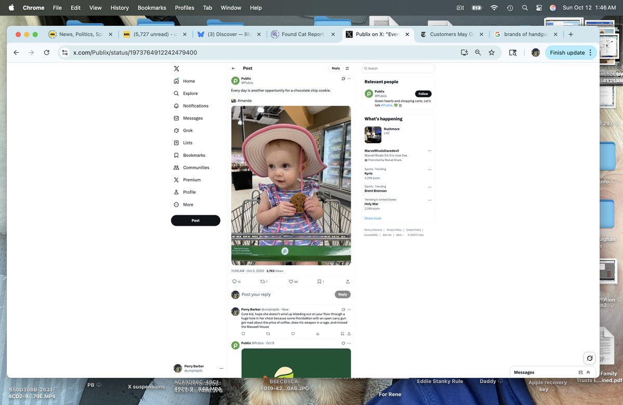
Task: Switch to Found Cat Report tab
Action: click(x=303, y=35)
